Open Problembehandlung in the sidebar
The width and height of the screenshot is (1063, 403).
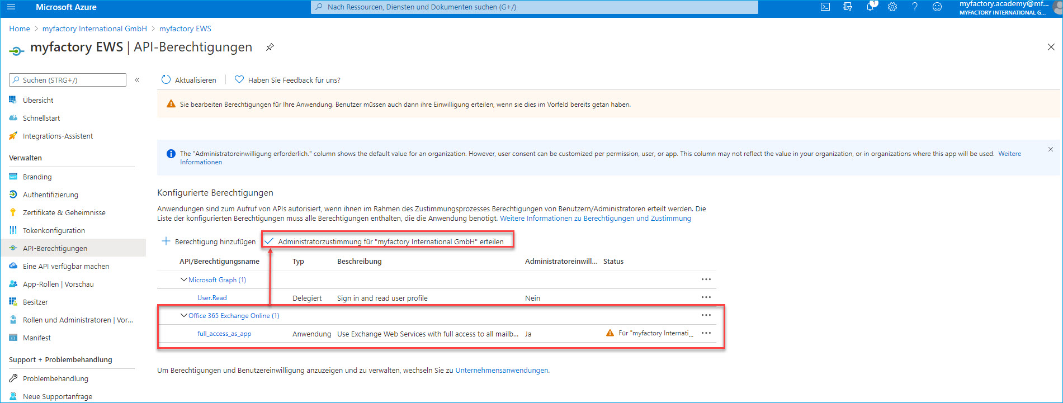click(x=55, y=378)
